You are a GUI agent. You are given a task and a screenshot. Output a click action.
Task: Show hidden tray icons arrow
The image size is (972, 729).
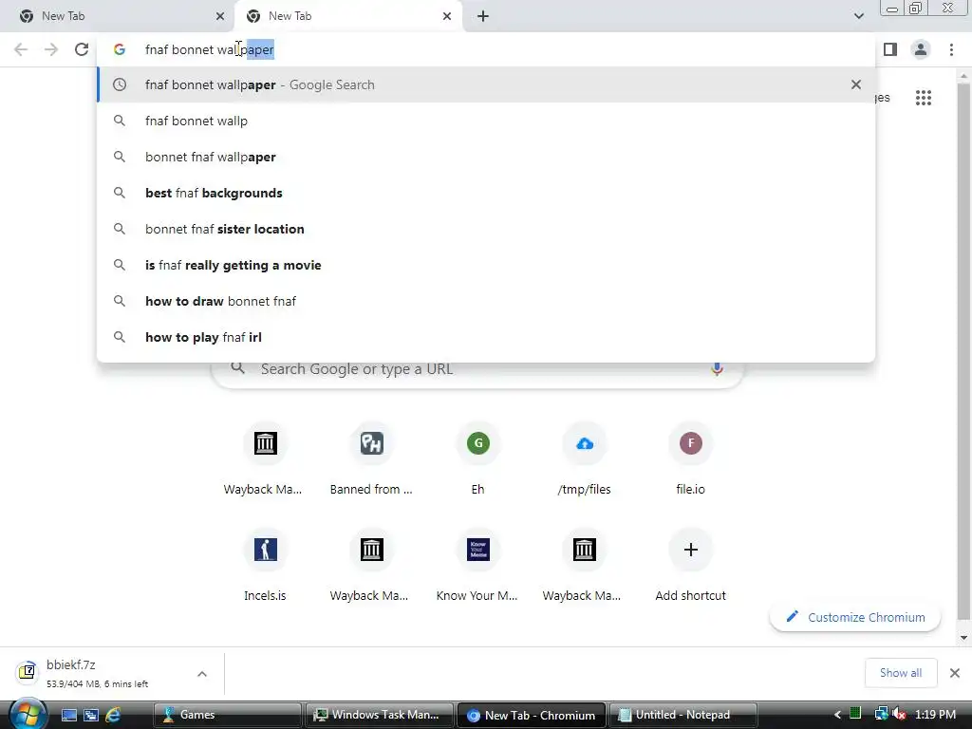(837, 715)
